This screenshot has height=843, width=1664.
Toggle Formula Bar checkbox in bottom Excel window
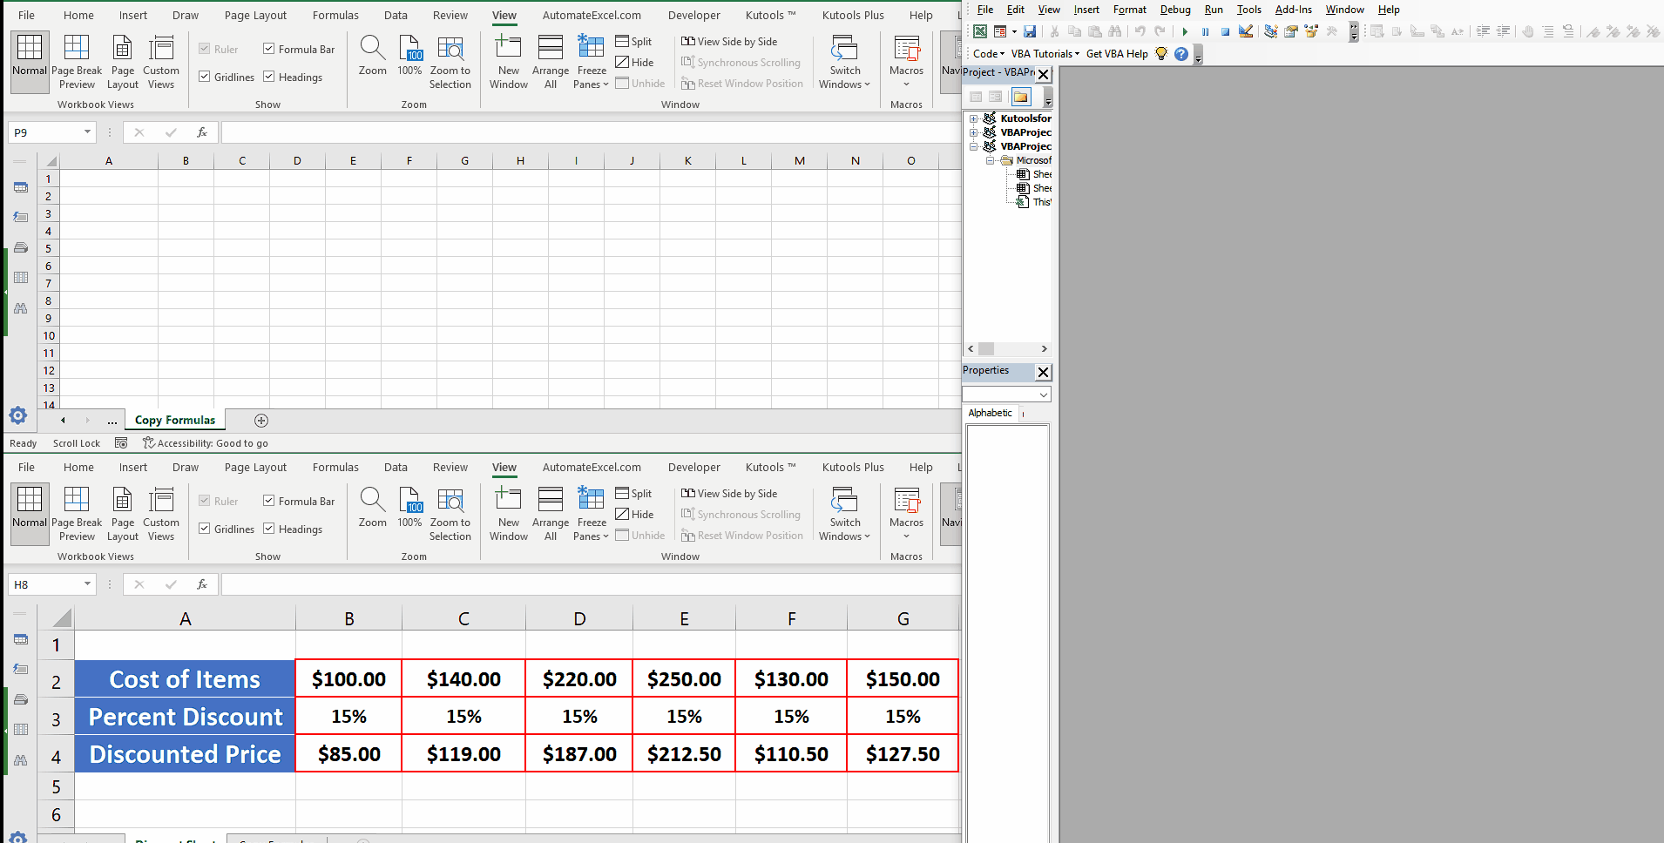click(269, 501)
